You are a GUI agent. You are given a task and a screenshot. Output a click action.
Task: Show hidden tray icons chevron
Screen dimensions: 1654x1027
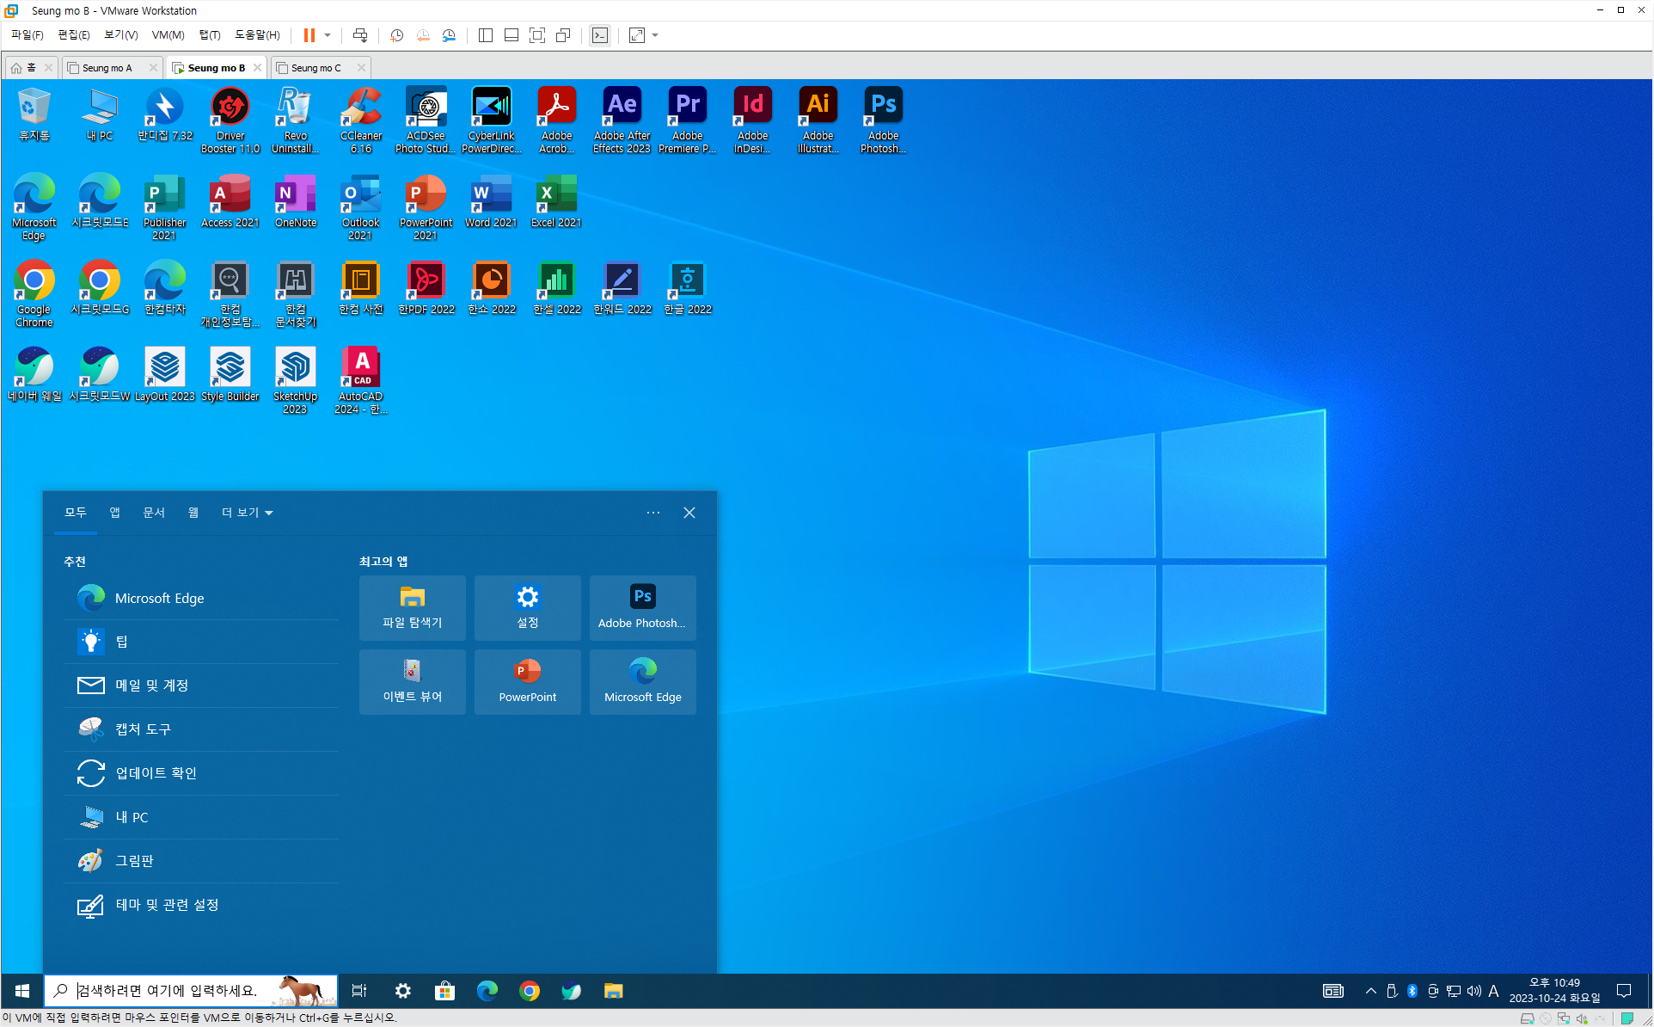(x=1370, y=991)
